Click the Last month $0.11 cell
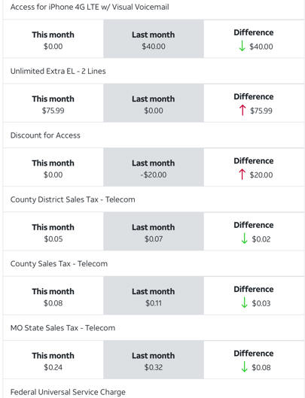Image resolution: width=305 pixels, height=398 pixels. click(154, 296)
